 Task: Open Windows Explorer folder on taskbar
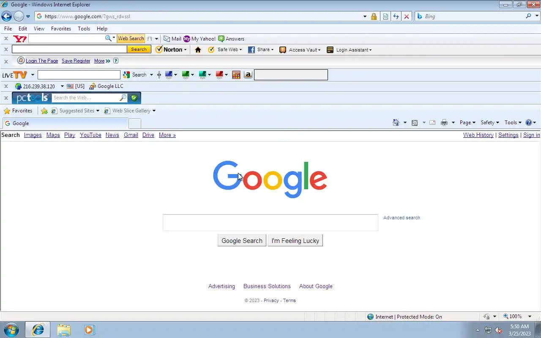(x=63, y=330)
